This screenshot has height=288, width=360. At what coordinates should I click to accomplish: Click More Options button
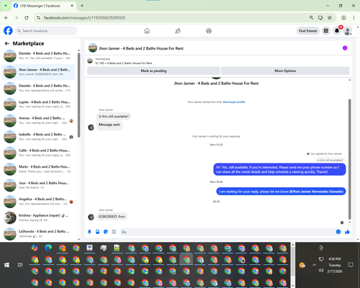coord(285,71)
